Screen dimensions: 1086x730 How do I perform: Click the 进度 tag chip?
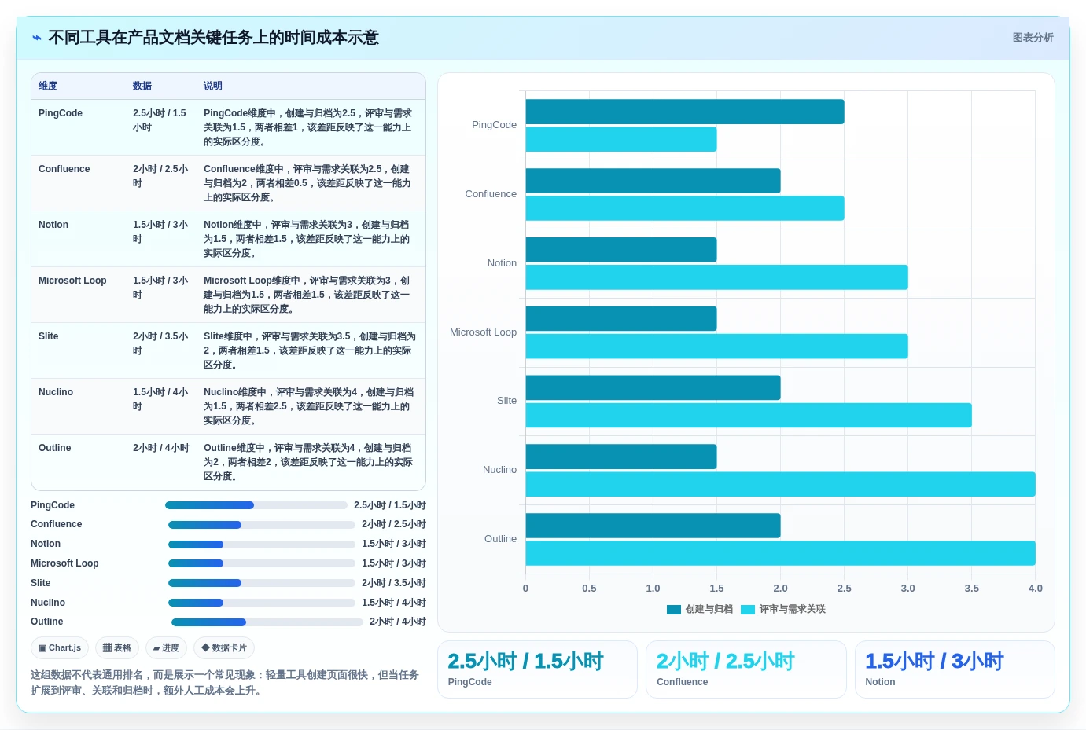pos(166,648)
